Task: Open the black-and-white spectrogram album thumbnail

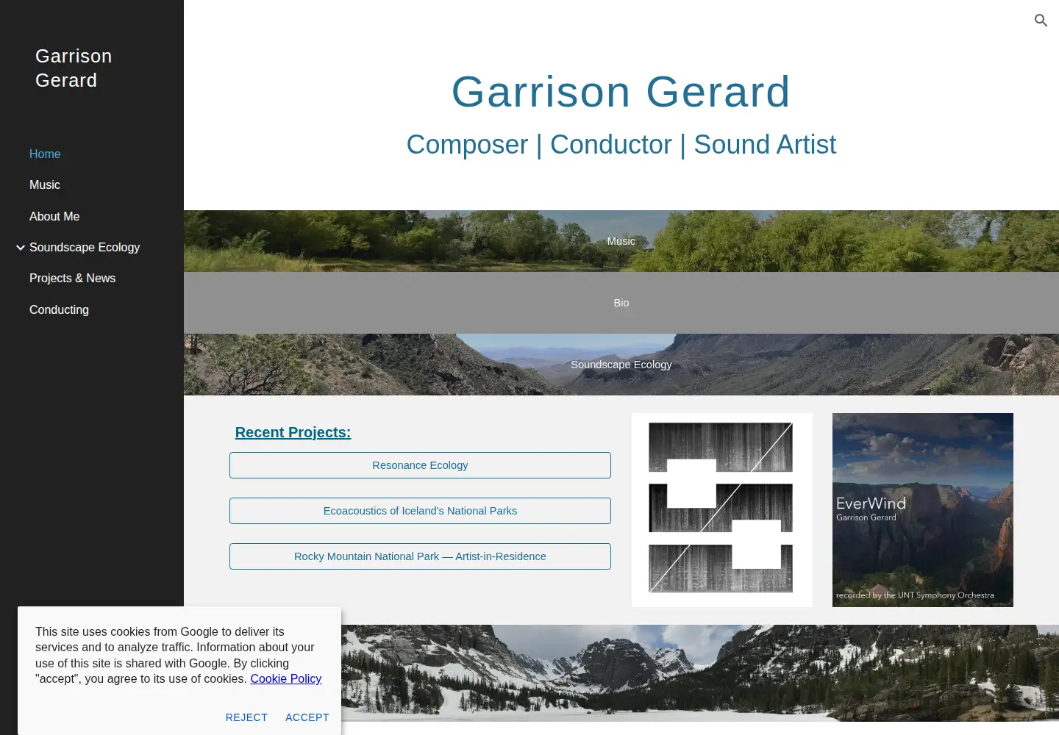Action: tap(722, 510)
